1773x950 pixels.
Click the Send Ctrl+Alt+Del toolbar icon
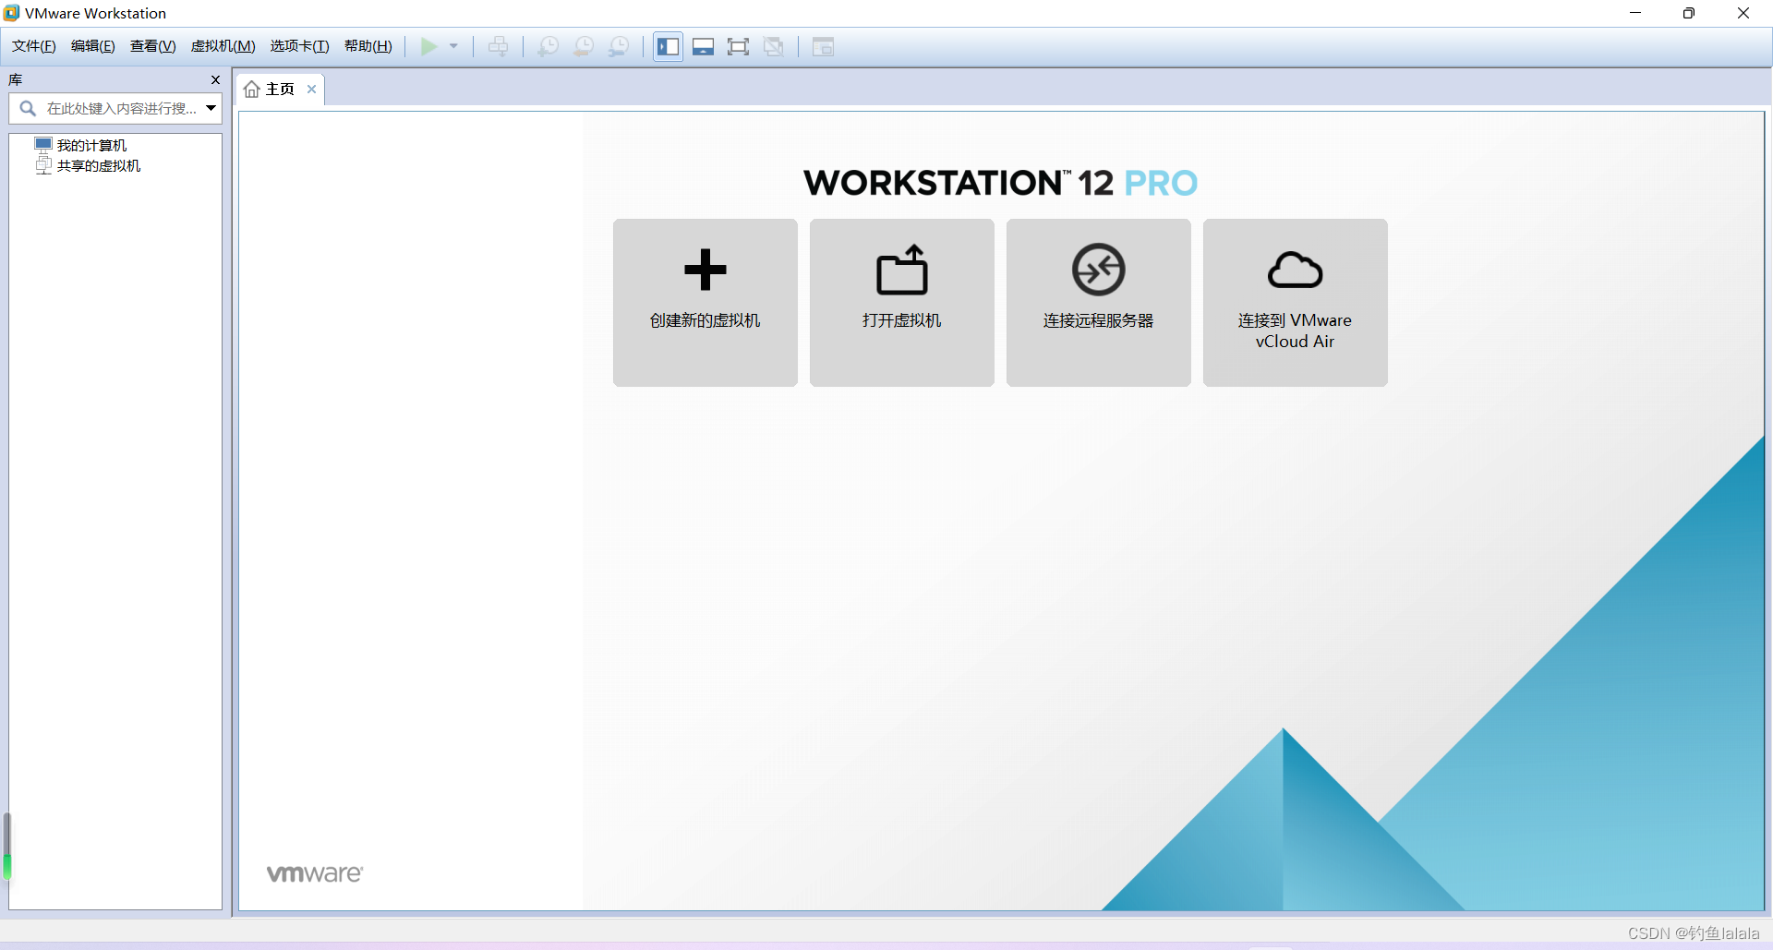tap(499, 46)
